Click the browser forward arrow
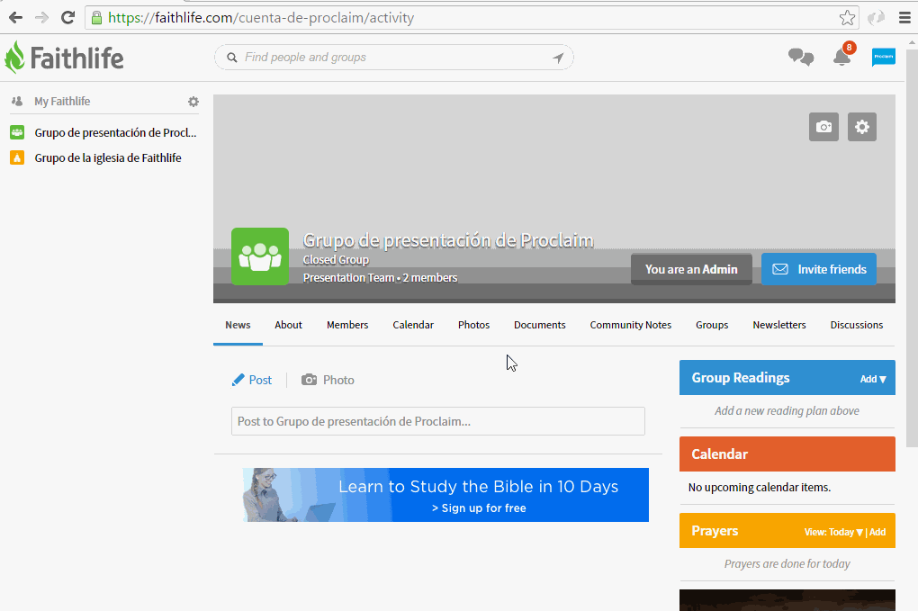918x611 pixels. coord(41,18)
